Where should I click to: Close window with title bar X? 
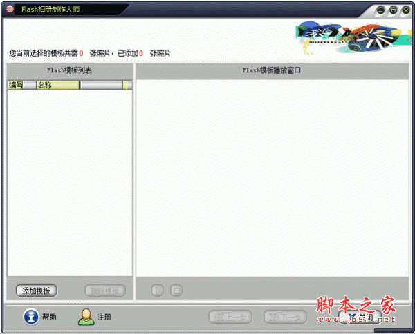coord(406,10)
